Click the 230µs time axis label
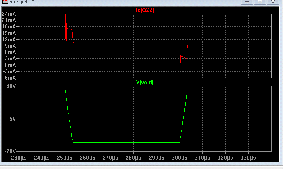283x169 pixels. pyautogui.click(x=19, y=158)
